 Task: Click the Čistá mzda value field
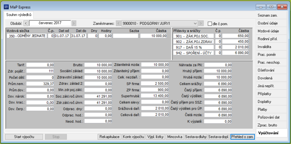pos(218,115)
